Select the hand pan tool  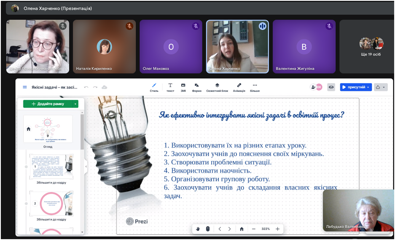(198, 229)
